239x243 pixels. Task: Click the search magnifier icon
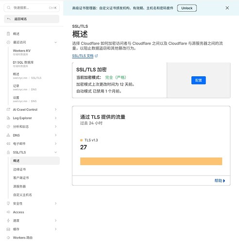point(9,8)
